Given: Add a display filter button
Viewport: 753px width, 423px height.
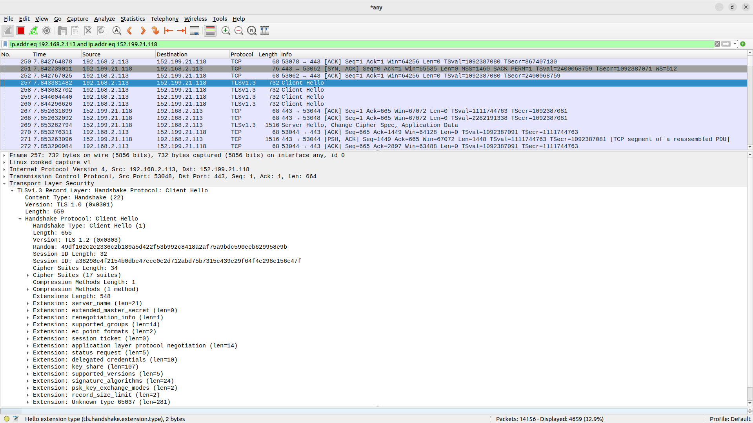Looking at the screenshot, I should (x=743, y=44).
